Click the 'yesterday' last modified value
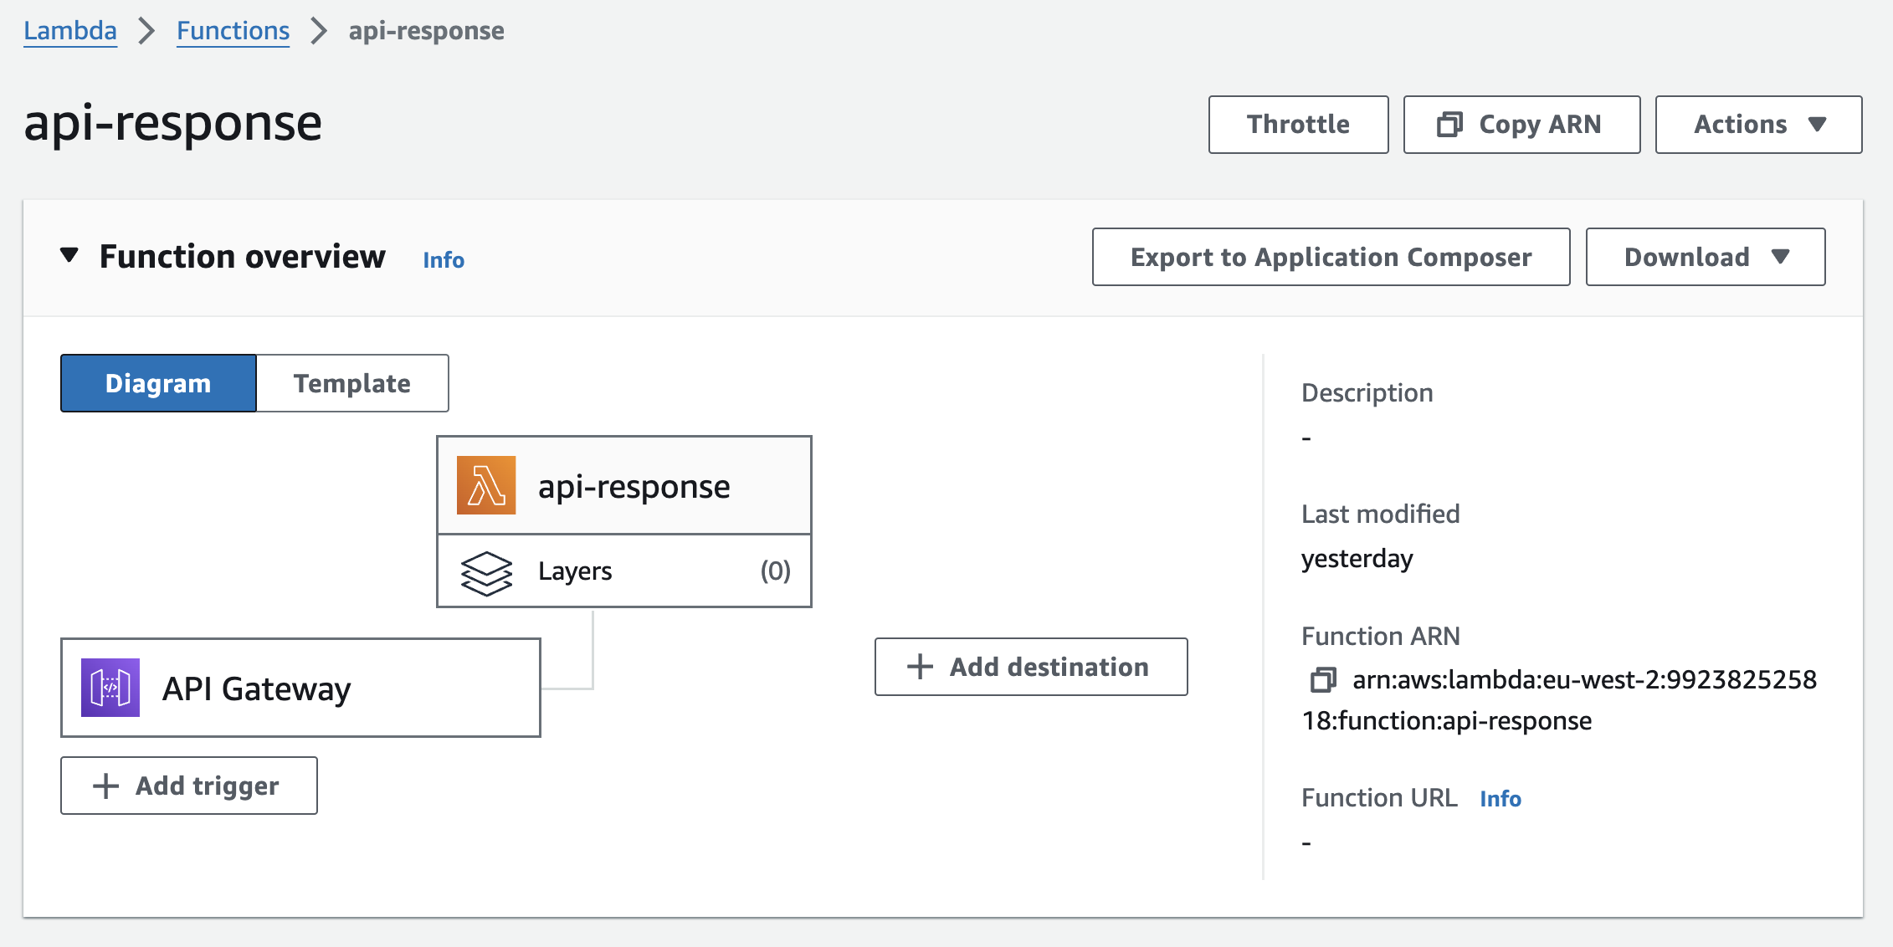The image size is (1893, 947). coord(1357,559)
